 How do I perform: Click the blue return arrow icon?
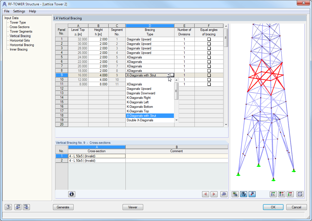(224, 194)
